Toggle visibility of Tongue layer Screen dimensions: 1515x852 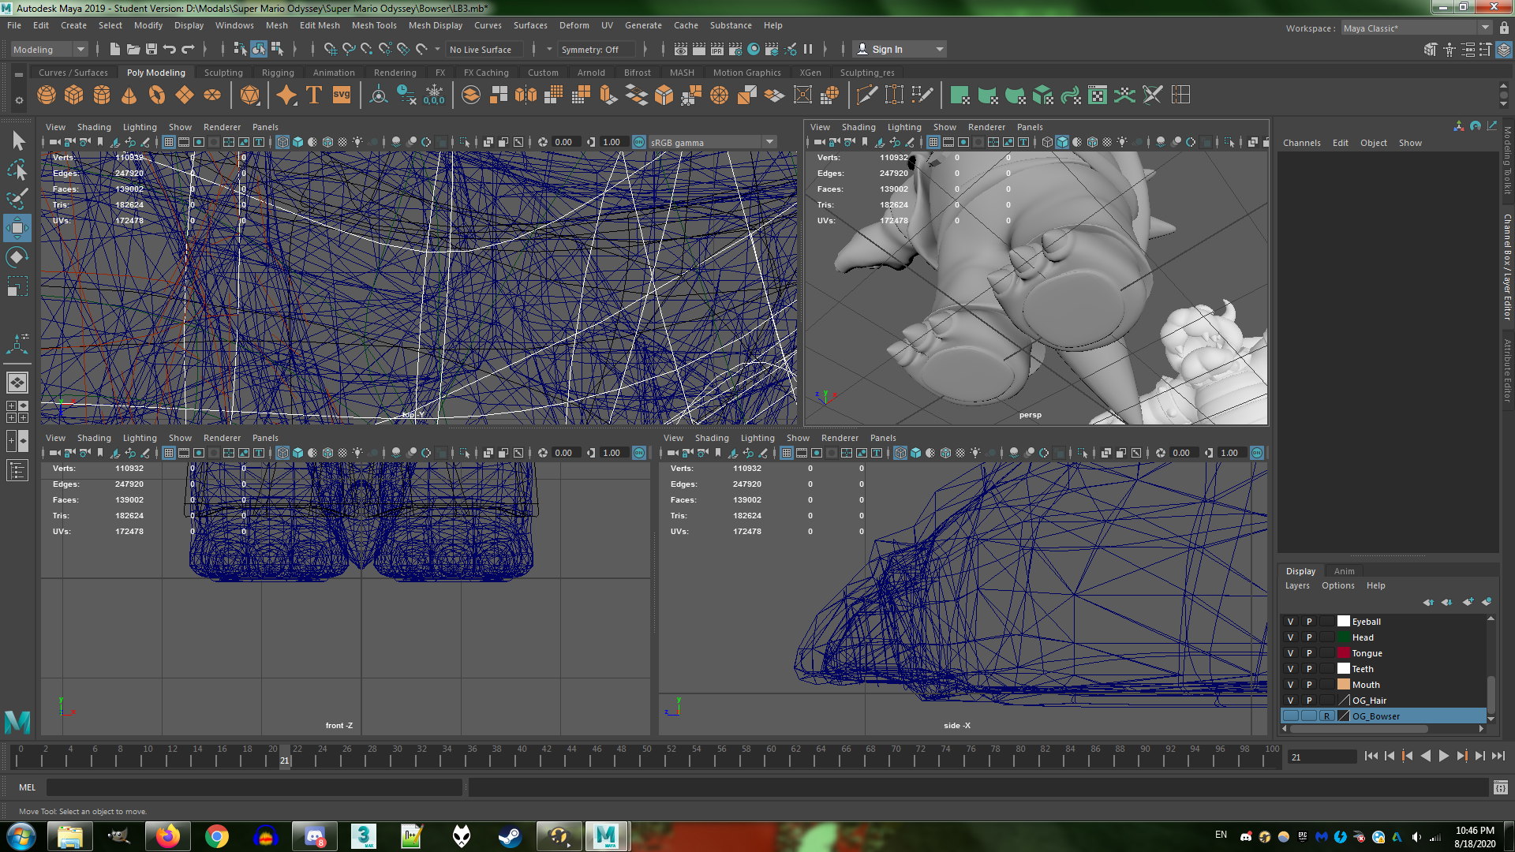(x=1291, y=653)
